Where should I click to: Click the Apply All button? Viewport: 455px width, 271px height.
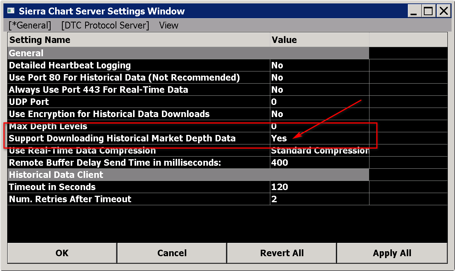[x=392, y=253]
